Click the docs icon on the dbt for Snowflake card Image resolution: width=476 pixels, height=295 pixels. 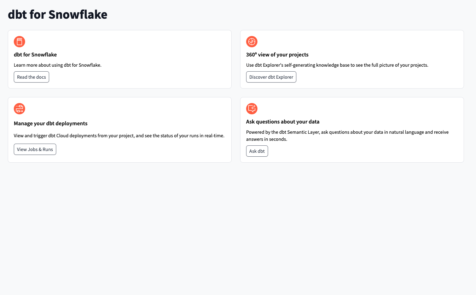coord(19,41)
